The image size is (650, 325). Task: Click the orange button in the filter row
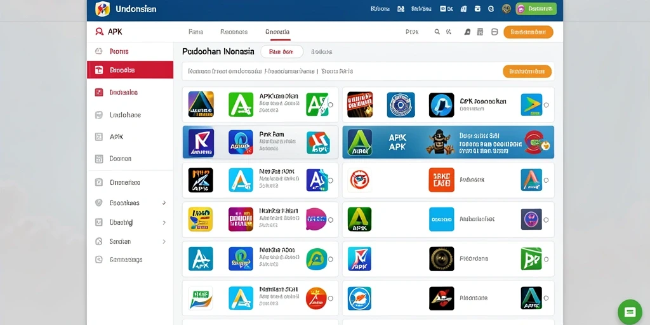point(527,71)
